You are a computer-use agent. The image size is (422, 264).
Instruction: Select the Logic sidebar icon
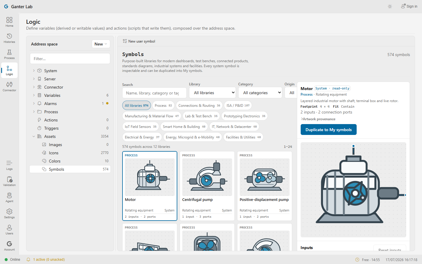[x=9, y=70]
